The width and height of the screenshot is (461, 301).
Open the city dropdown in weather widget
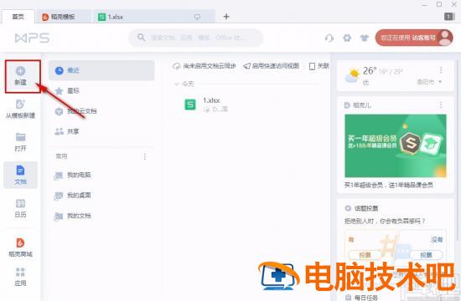point(429,82)
